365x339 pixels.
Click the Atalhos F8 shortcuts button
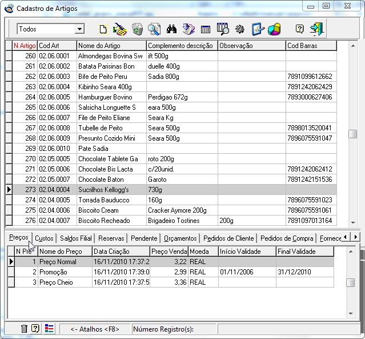click(95, 329)
